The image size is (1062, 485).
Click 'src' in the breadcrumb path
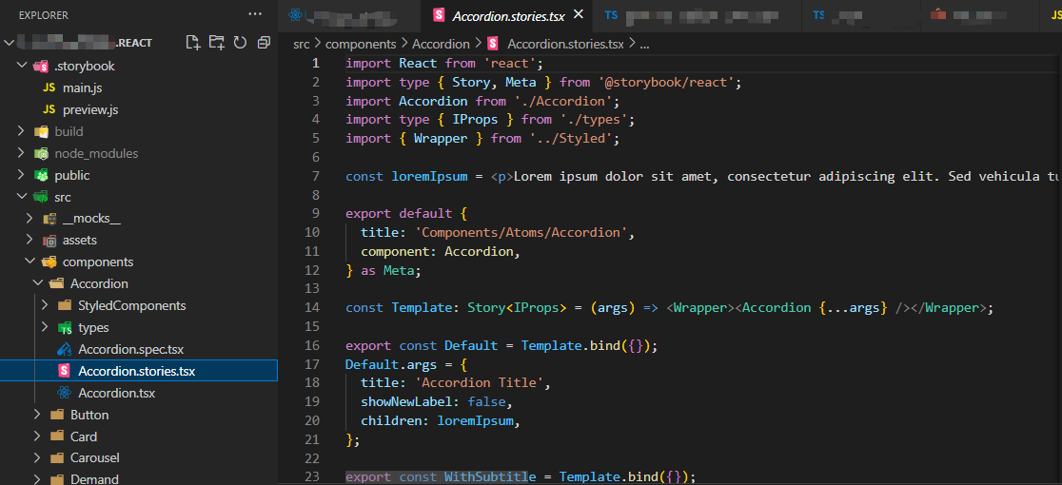[302, 44]
